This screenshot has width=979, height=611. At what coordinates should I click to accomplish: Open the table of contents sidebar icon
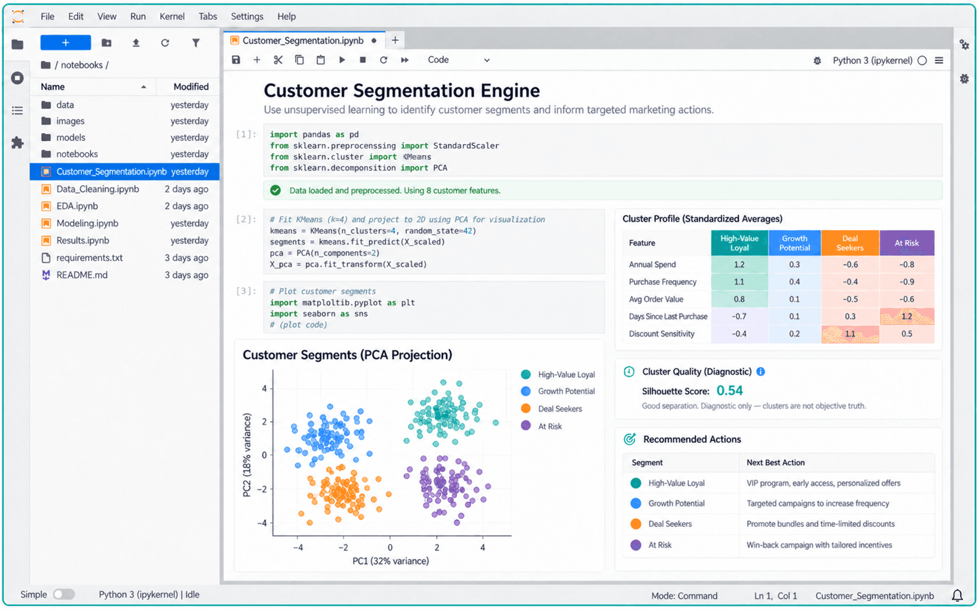click(x=17, y=111)
